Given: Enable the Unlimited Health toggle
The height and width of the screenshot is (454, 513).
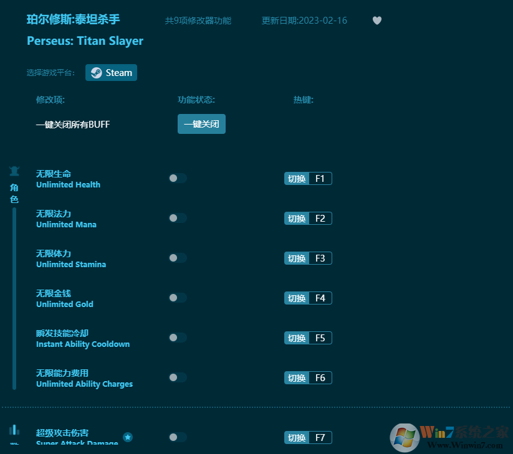Looking at the screenshot, I should pos(178,178).
